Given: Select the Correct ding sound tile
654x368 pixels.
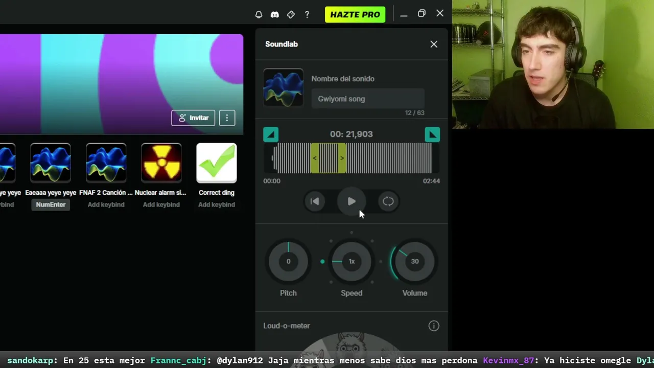Looking at the screenshot, I should (217, 163).
